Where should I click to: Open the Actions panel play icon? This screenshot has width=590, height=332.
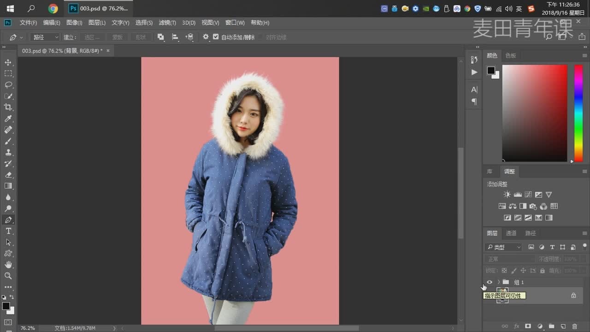pyautogui.click(x=474, y=72)
